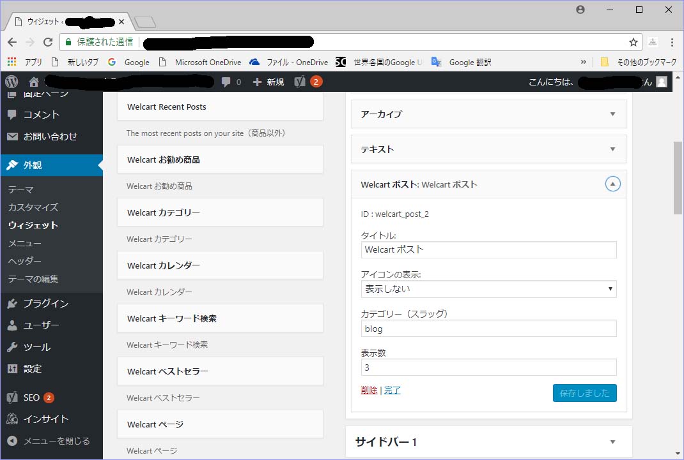Screen dimensions: 684x460
Task: Select Welcart ページ available widget
Action: (221, 424)
